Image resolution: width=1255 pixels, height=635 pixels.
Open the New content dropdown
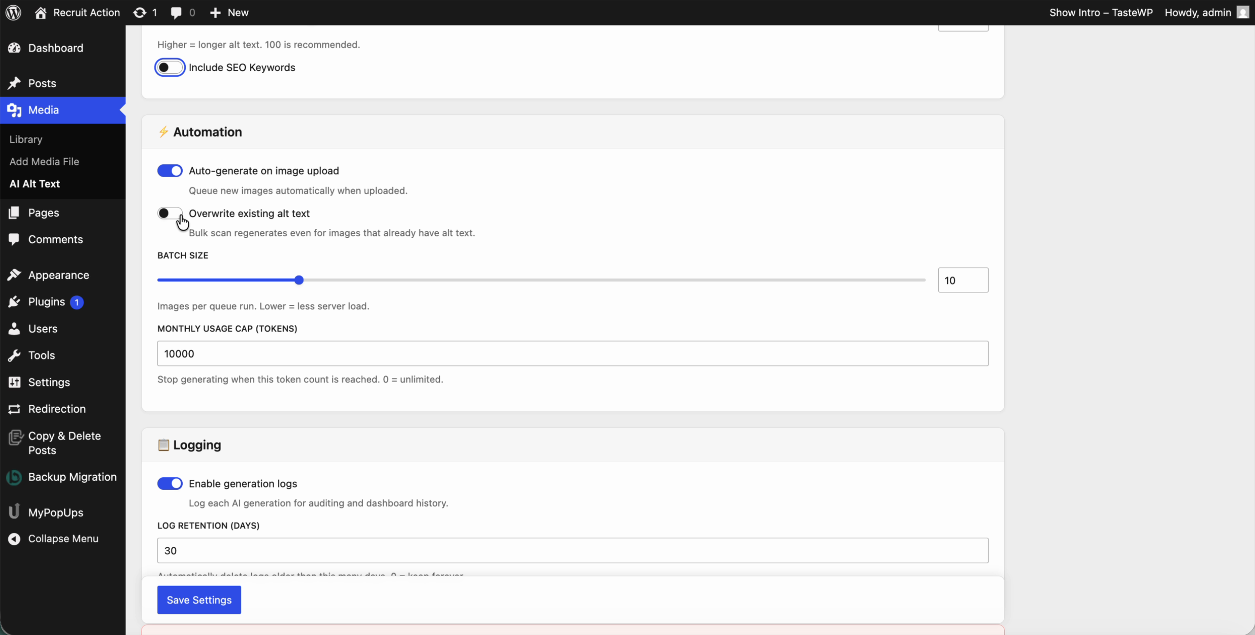coord(228,12)
